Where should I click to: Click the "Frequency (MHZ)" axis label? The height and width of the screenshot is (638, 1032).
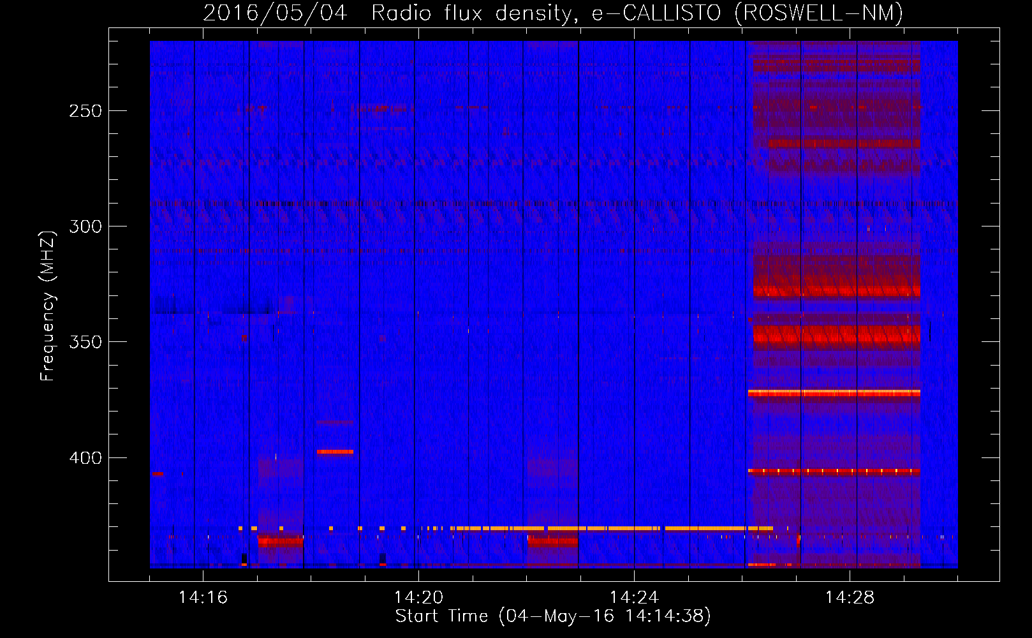pos(48,306)
